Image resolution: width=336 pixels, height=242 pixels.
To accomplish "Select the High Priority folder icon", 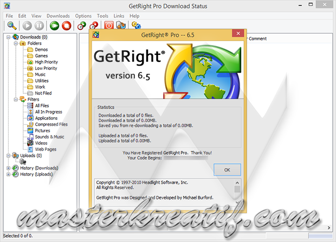I will coord(30,62).
